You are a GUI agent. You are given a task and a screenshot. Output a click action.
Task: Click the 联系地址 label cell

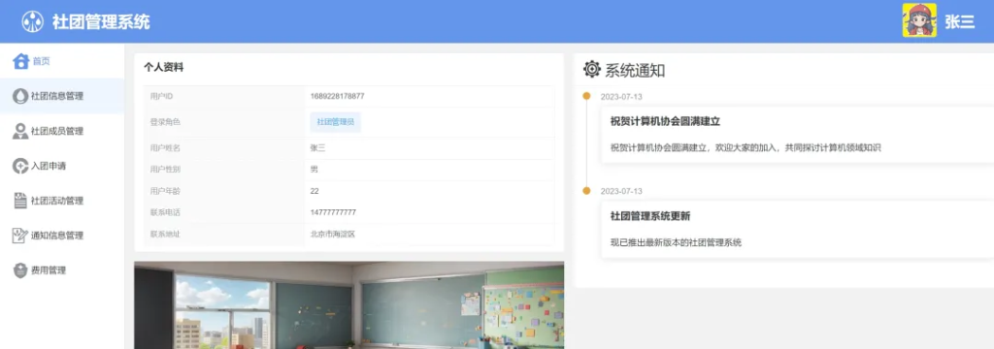coord(224,235)
